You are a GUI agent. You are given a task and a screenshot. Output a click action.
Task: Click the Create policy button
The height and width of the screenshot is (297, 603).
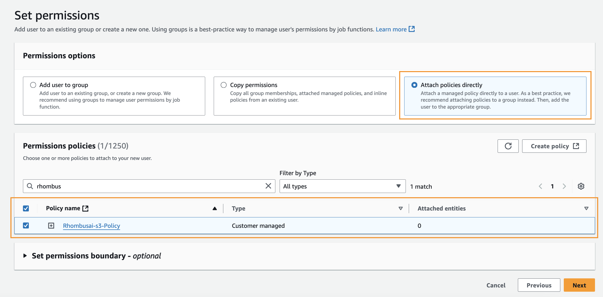(554, 146)
